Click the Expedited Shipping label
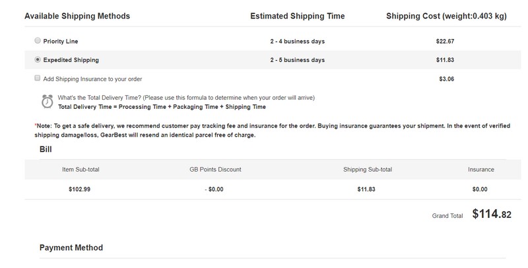 pyautogui.click(x=71, y=60)
